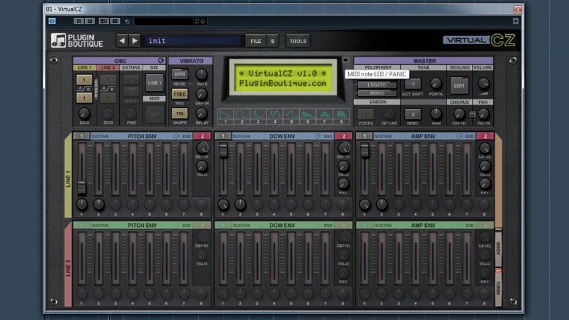Click the pan WIDTH knob
Image resolution: width=569 pixels, height=320 pixels.
483,114
